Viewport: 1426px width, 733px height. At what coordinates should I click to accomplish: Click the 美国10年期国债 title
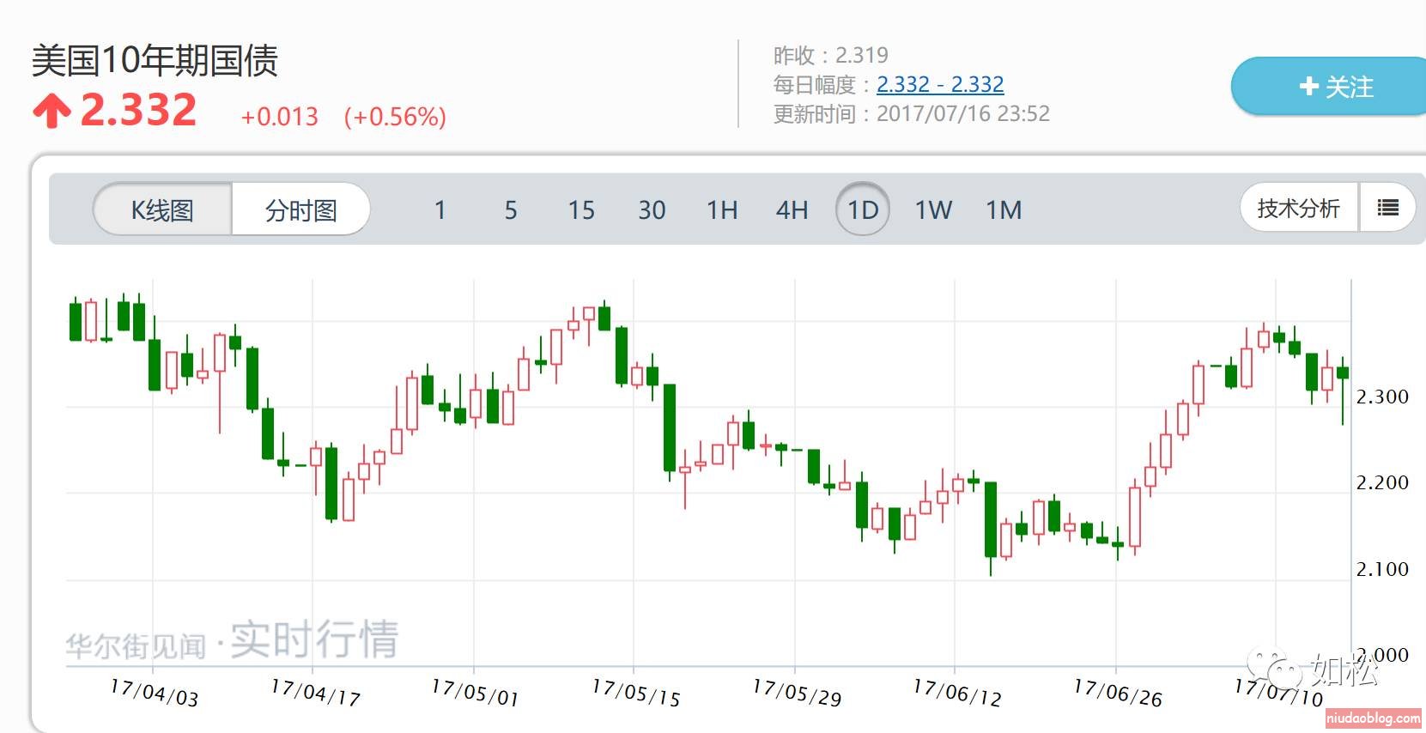pos(155,61)
